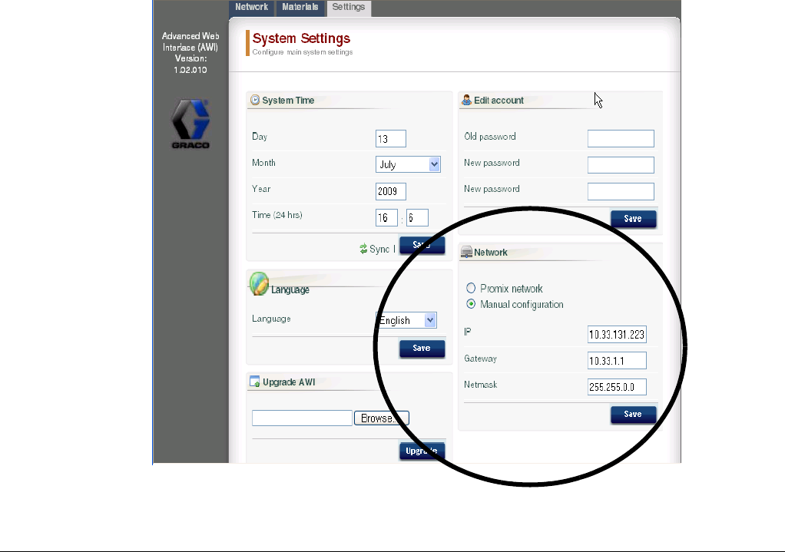Focus the first New password field
The image size is (785, 552).
621,164
